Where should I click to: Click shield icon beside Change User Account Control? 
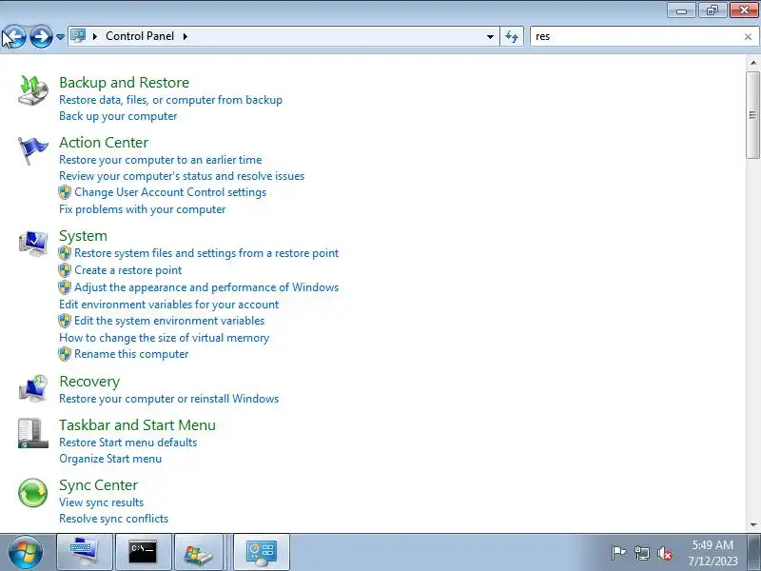(65, 192)
